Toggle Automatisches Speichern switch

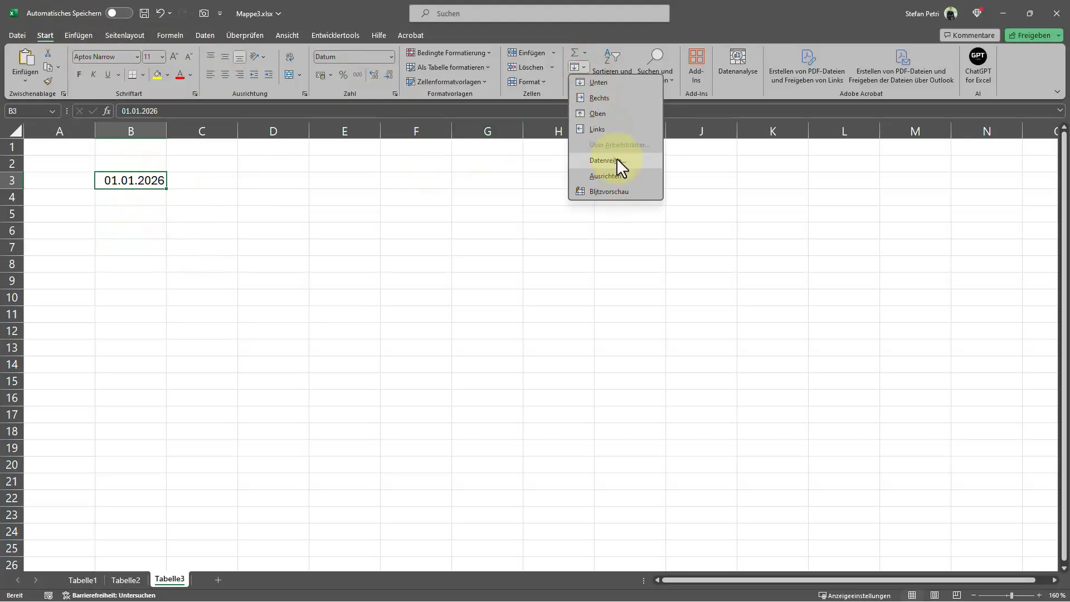118,12
